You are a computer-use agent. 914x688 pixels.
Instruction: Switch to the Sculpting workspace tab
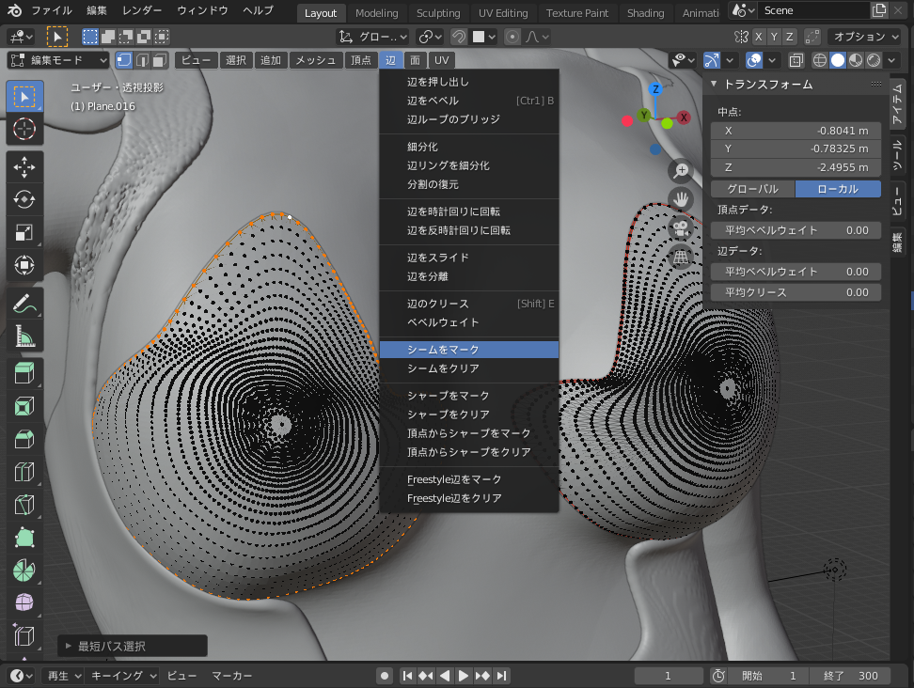point(438,13)
